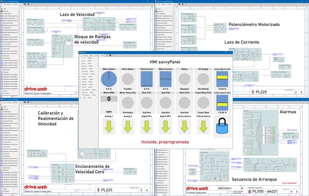The height and width of the screenshot is (196, 309).
Task: Click the Critical Alarms arrow icon
Action: pyautogui.click(x=203, y=126)
